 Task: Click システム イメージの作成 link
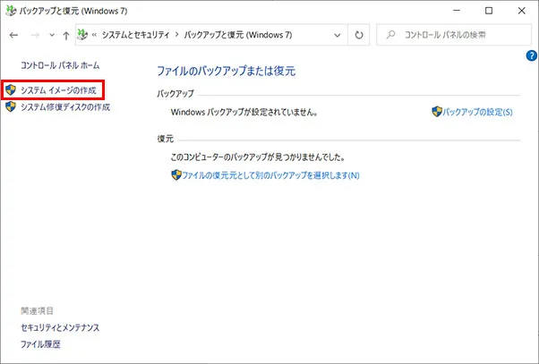[x=59, y=90]
